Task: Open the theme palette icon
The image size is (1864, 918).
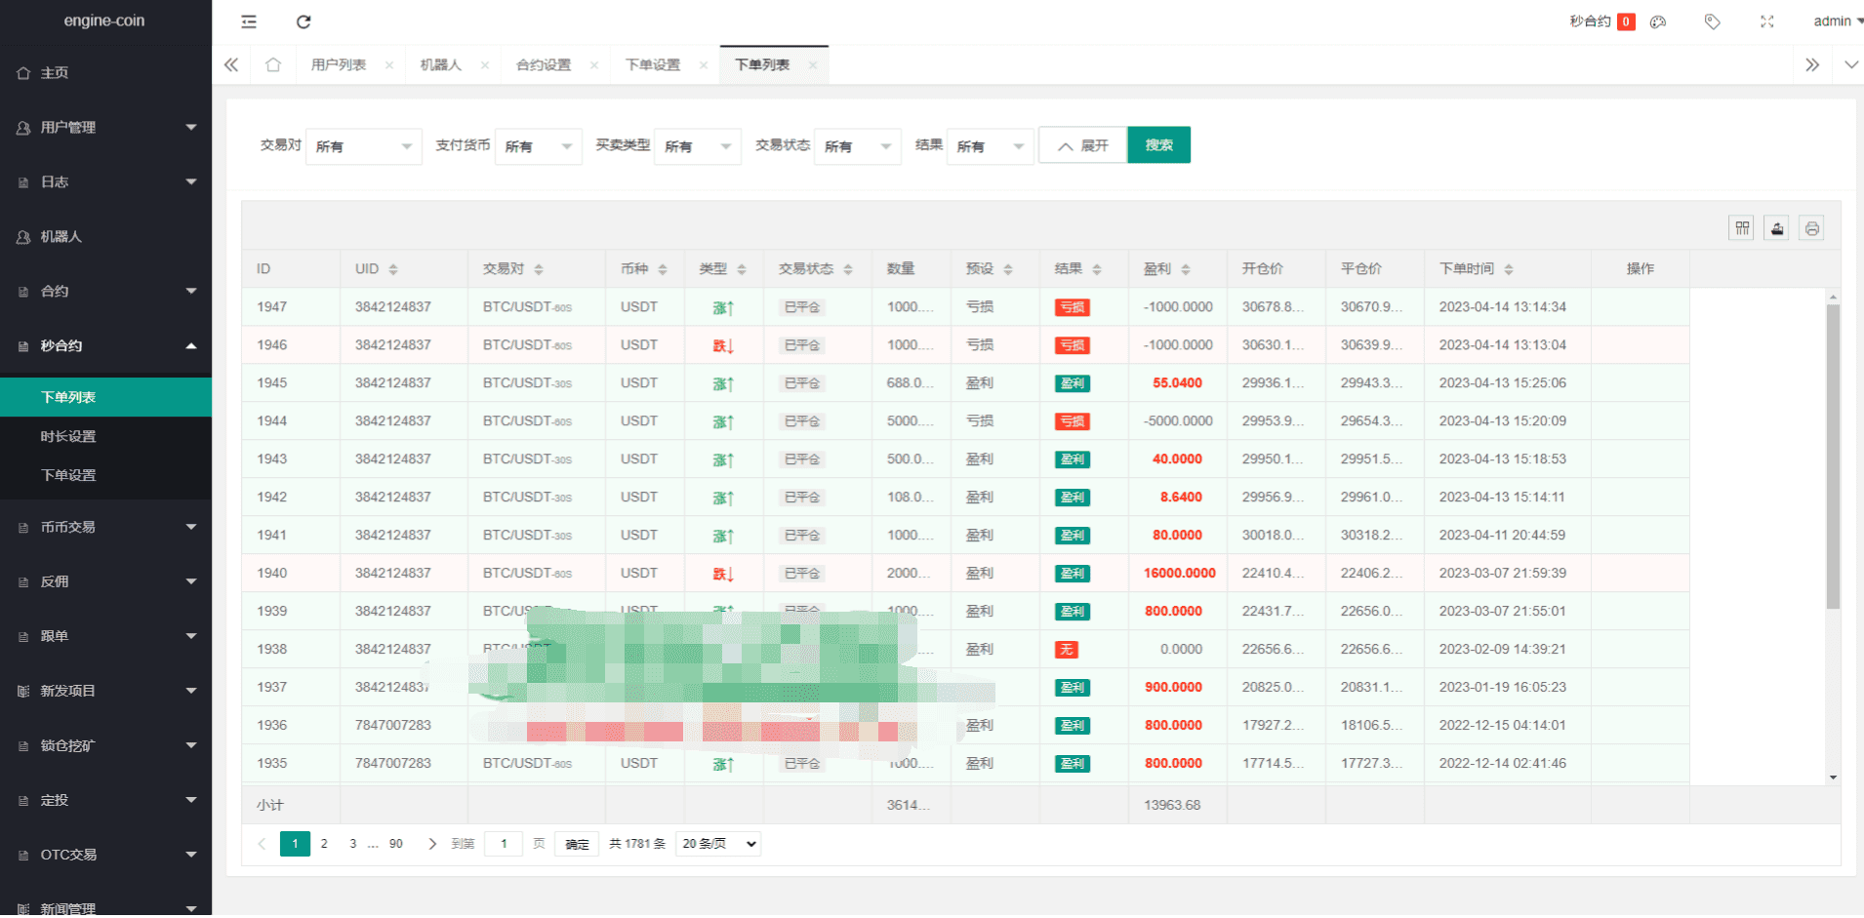Action: 1658,21
